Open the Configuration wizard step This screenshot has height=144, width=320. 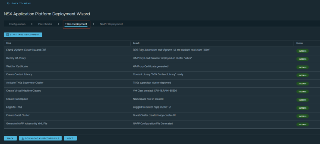point(17,24)
